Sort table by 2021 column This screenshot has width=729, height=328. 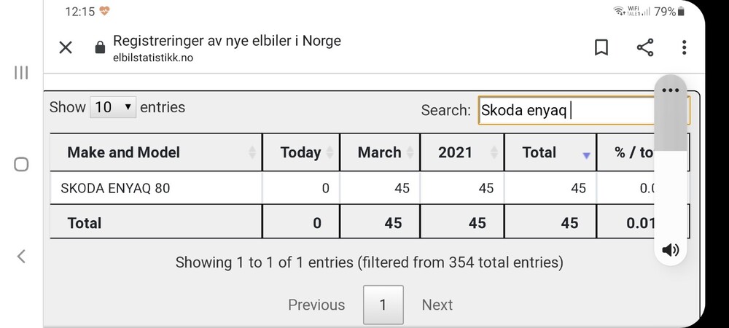coord(462,152)
